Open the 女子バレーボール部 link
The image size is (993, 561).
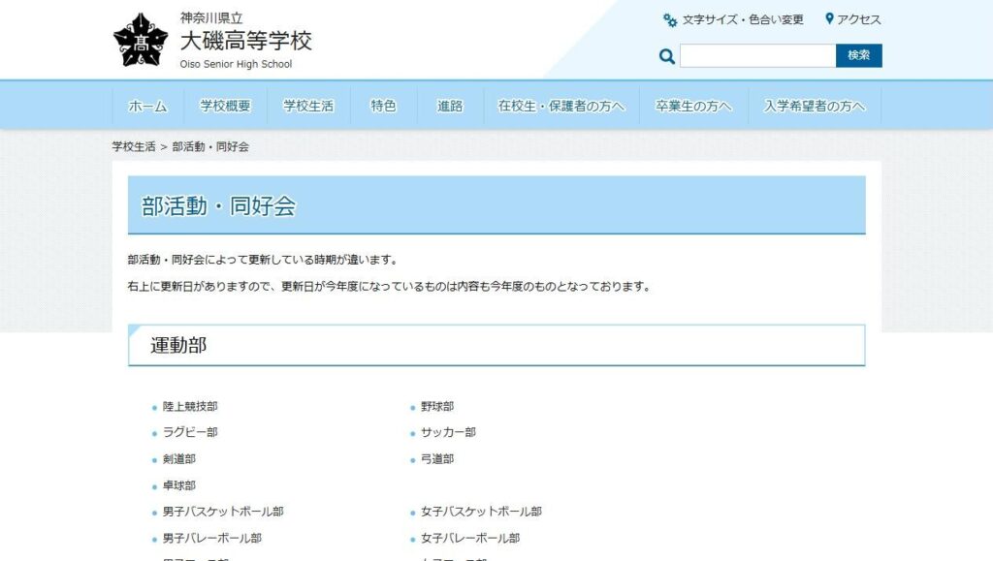point(470,539)
